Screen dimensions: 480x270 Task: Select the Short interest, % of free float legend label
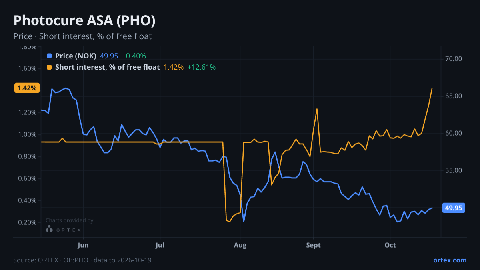(x=108, y=67)
